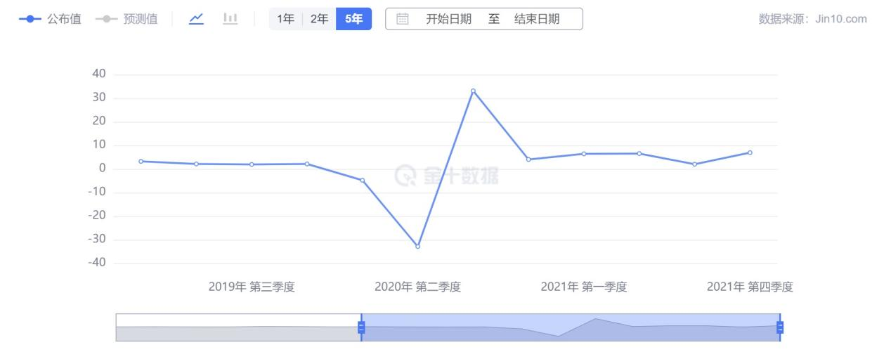Image resolution: width=891 pixels, height=352 pixels.
Task: Click the last data point on the line
Action: point(750,152)
